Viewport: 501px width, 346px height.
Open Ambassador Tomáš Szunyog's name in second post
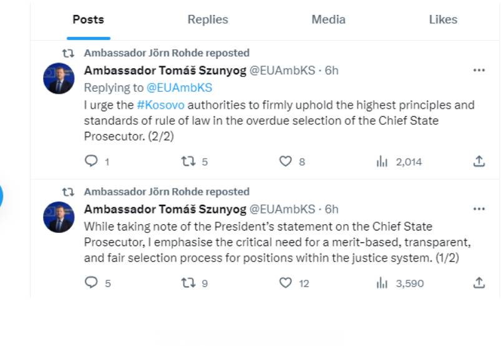(x=165, y=209)
